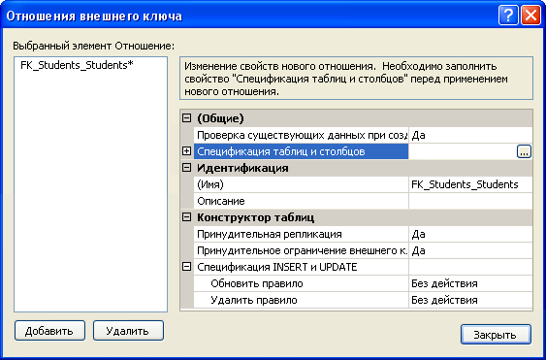Click the help question mark icon
546x360 pixels.
click(508, 16)
